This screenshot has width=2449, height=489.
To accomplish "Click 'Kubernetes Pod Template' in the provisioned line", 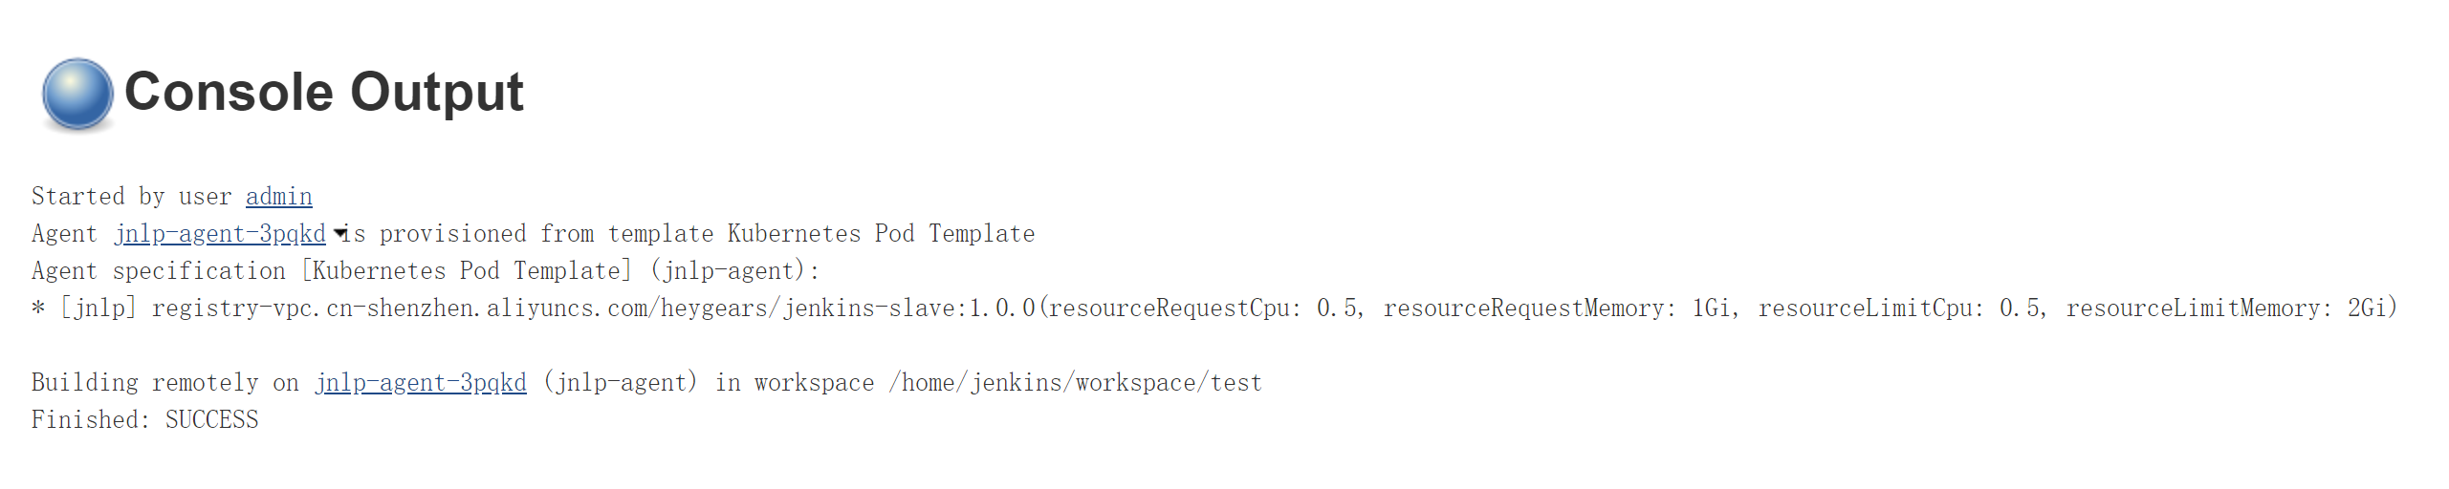I will (x=881, y=234).
